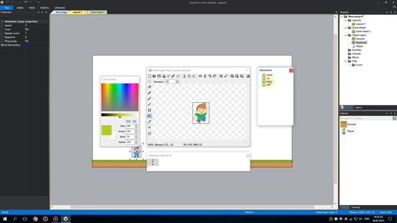Click the Copy icon in image editor toolbar
This screenshot has width=397, height=223.
pos(189,76)
